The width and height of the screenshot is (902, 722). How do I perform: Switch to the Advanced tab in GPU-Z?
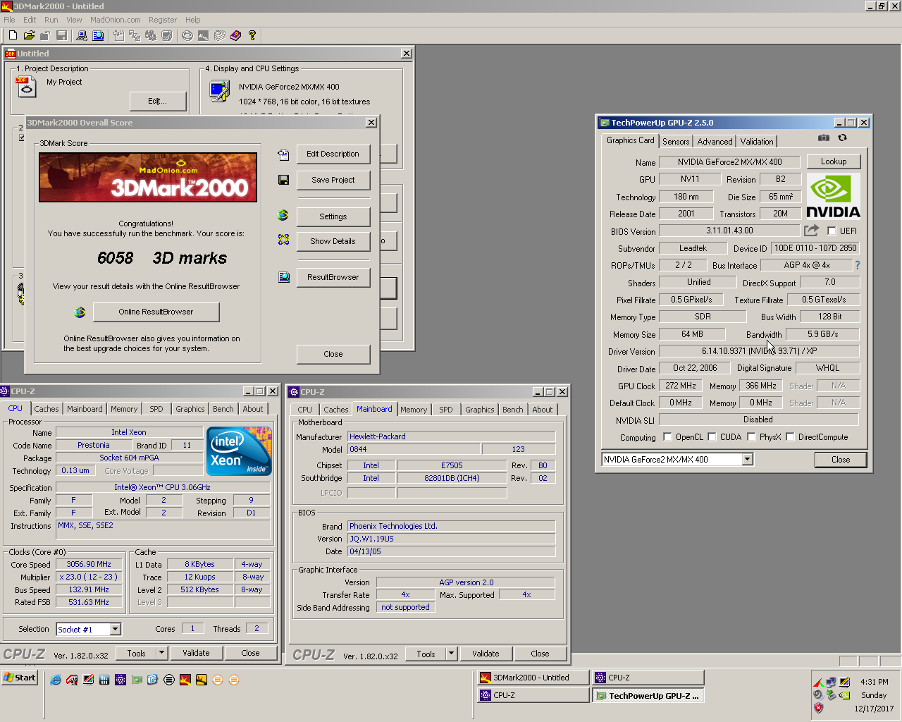[715, 142]
